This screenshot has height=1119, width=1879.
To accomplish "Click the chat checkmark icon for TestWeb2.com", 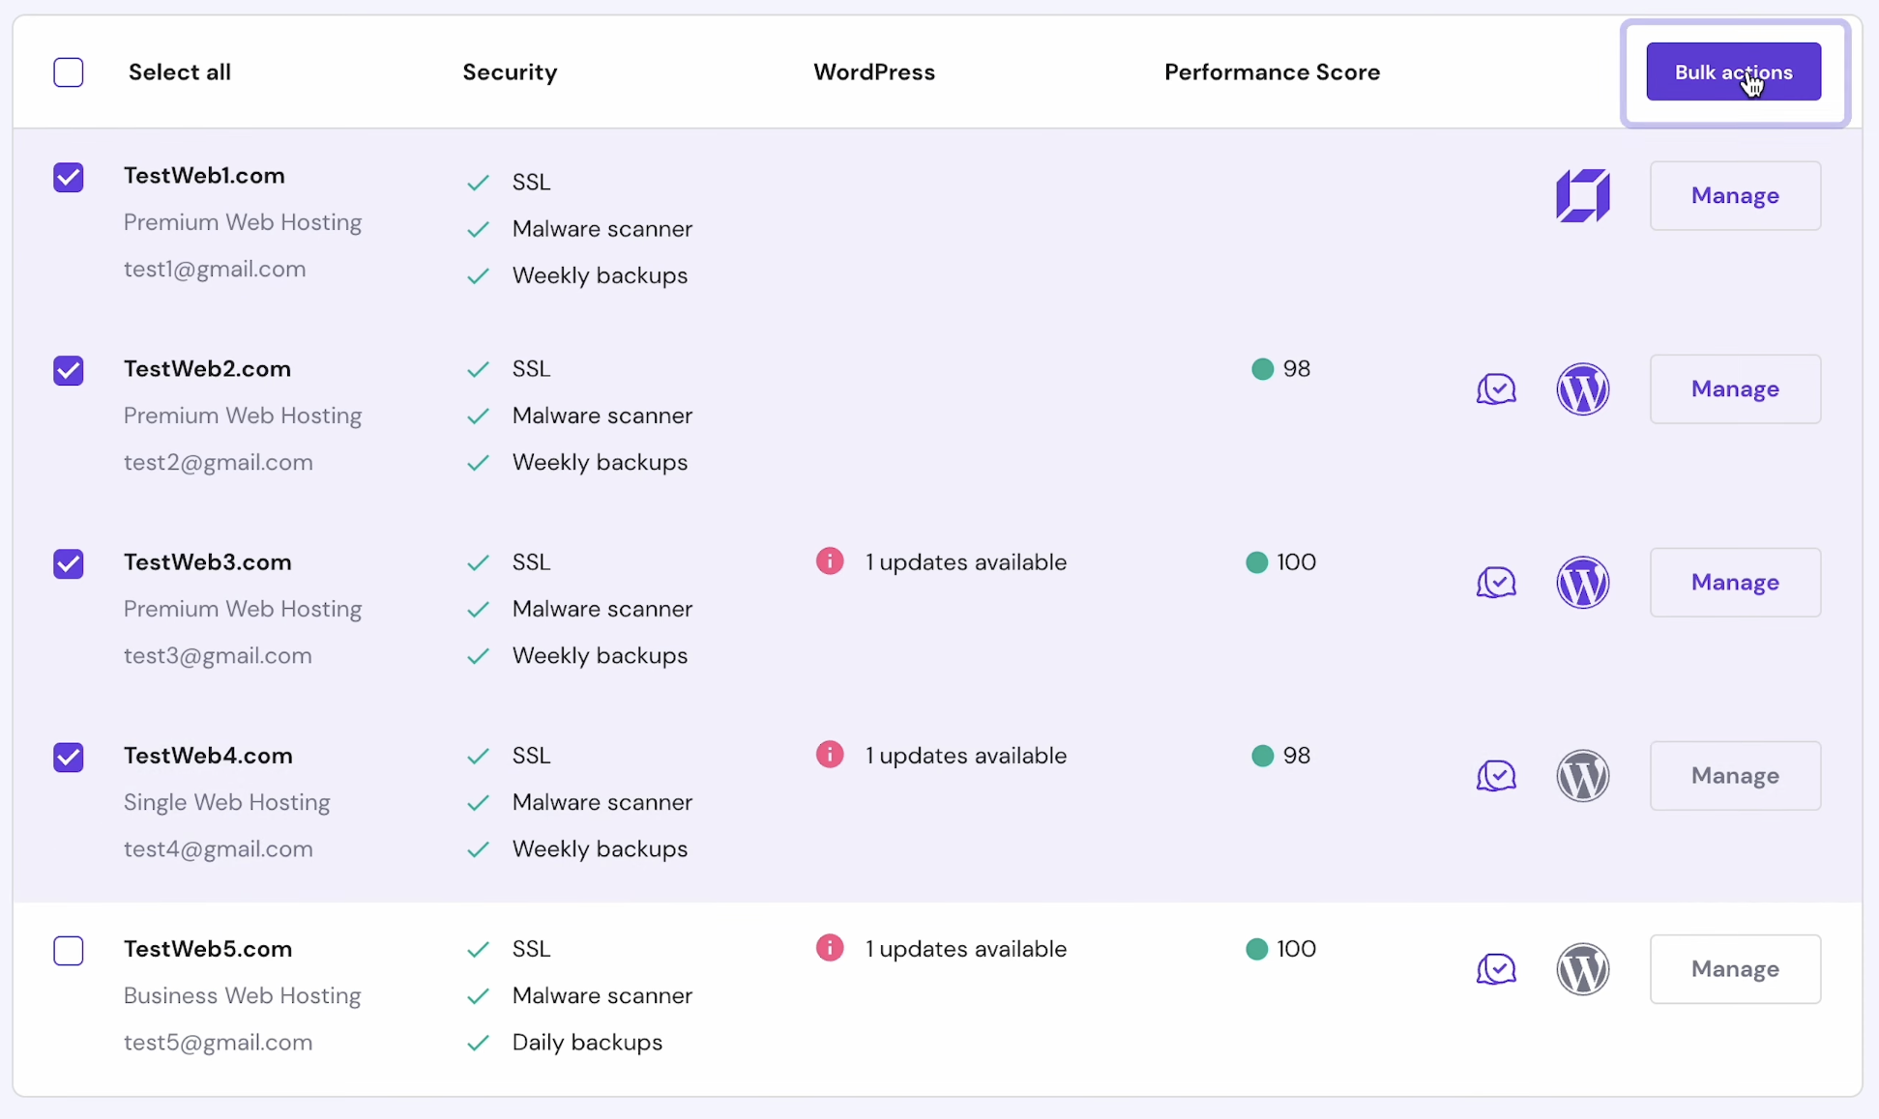I will tap(1496, 389).
